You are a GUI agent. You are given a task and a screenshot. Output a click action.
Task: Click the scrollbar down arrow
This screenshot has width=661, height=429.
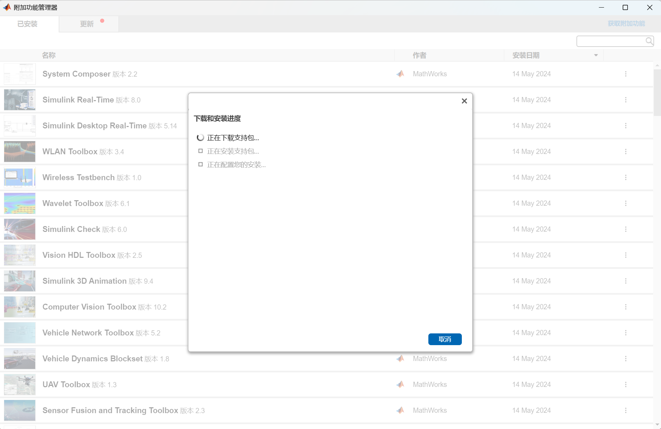pyautogui.click(x=657, y=425)
